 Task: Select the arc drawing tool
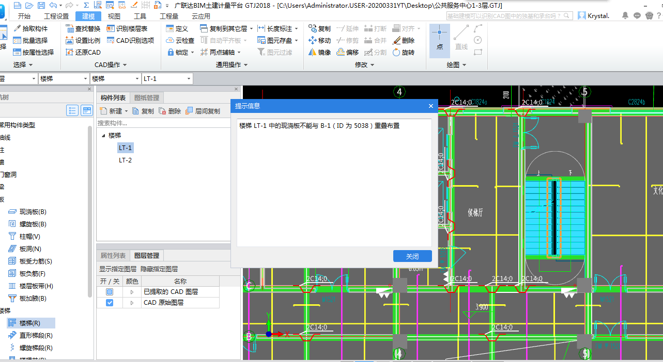pos(478,28)
